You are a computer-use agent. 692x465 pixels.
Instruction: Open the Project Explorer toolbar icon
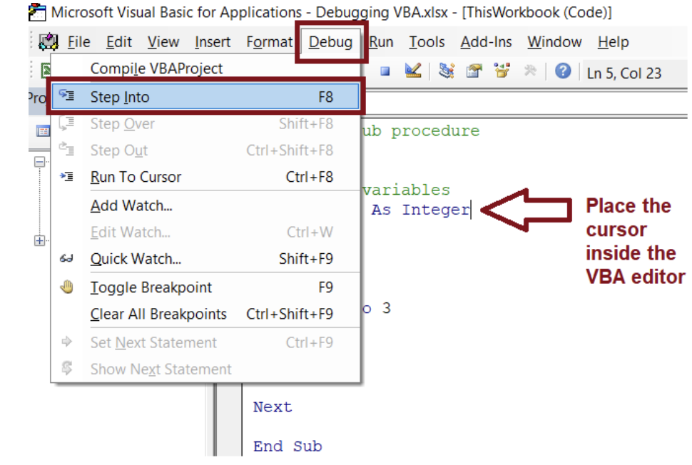(x=447, y=71)
